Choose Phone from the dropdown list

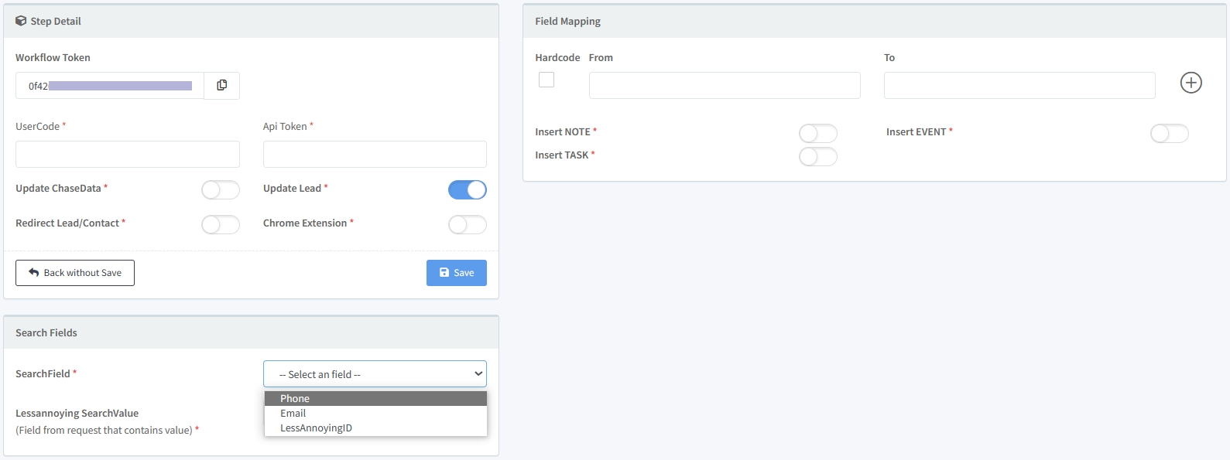coord(295,399)
